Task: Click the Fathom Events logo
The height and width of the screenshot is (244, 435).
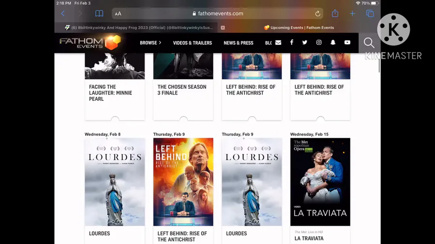Action: (x=90, y=42)
